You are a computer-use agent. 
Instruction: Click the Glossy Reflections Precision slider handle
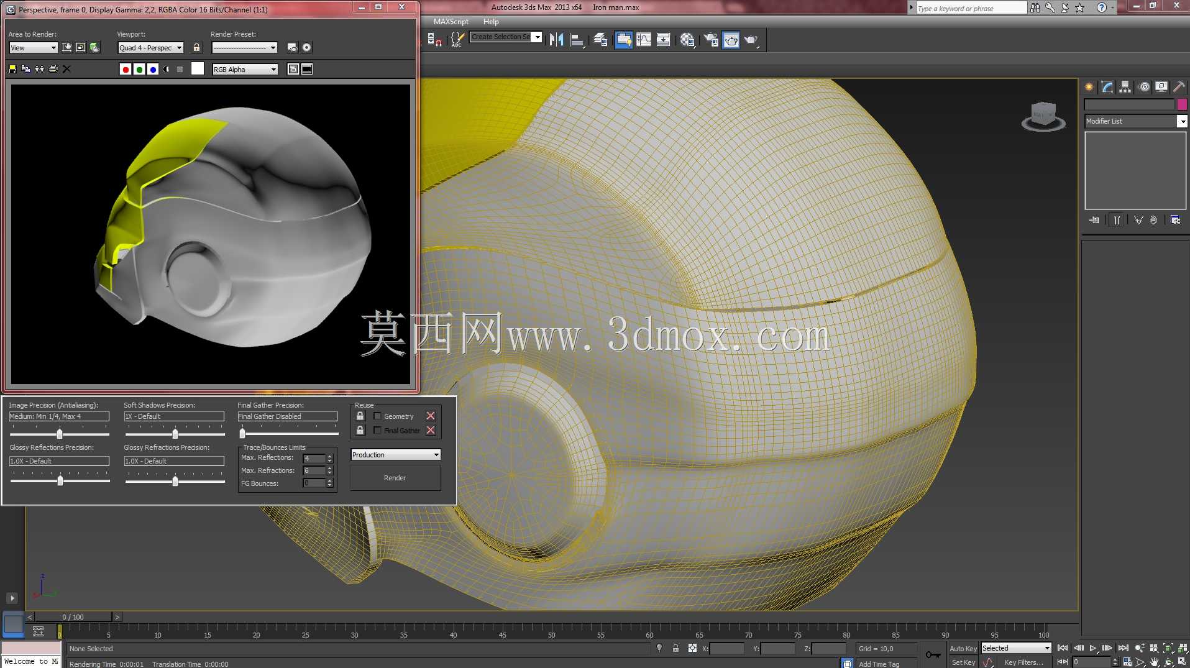point(60,480)
